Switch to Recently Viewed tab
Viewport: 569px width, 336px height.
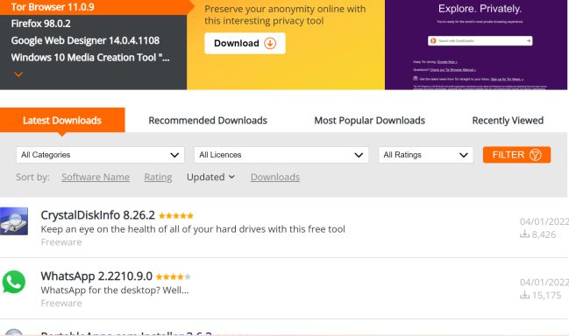(508, 120)
